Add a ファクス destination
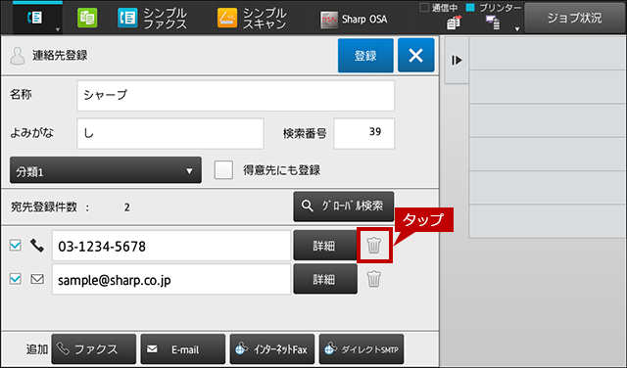Viewport: 627px width, 368px height. point(94,349)
